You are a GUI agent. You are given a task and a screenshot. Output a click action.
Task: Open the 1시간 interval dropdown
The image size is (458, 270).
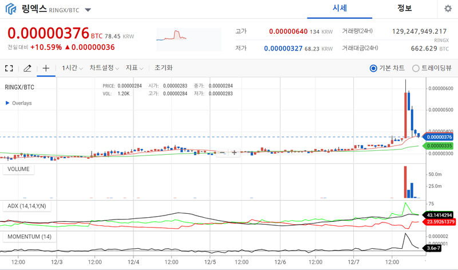tap(72, 68)
